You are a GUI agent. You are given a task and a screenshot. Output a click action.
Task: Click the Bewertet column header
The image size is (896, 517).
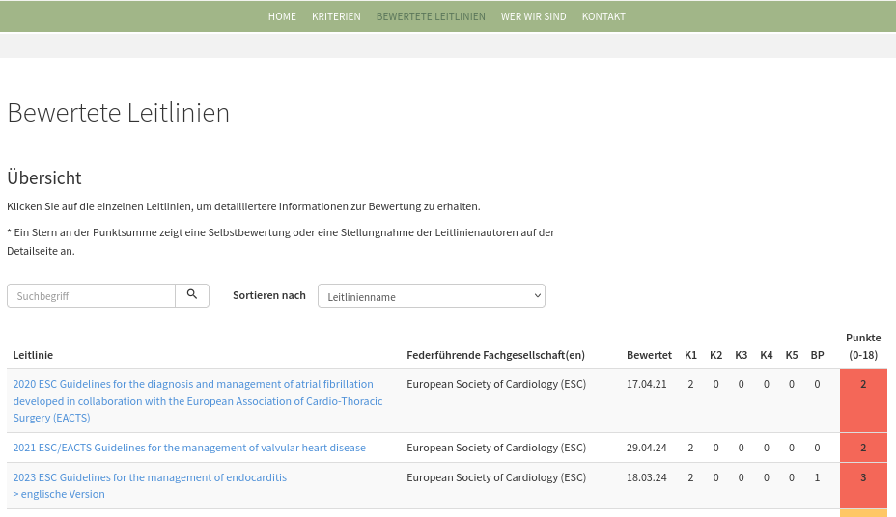[649, 355]
